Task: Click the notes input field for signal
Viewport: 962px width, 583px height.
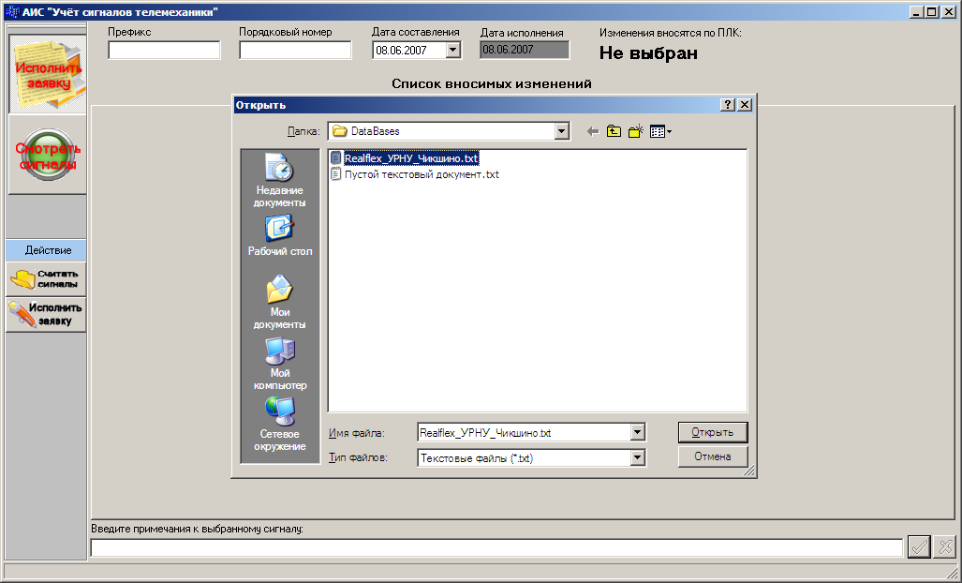Action: (496, 547)
